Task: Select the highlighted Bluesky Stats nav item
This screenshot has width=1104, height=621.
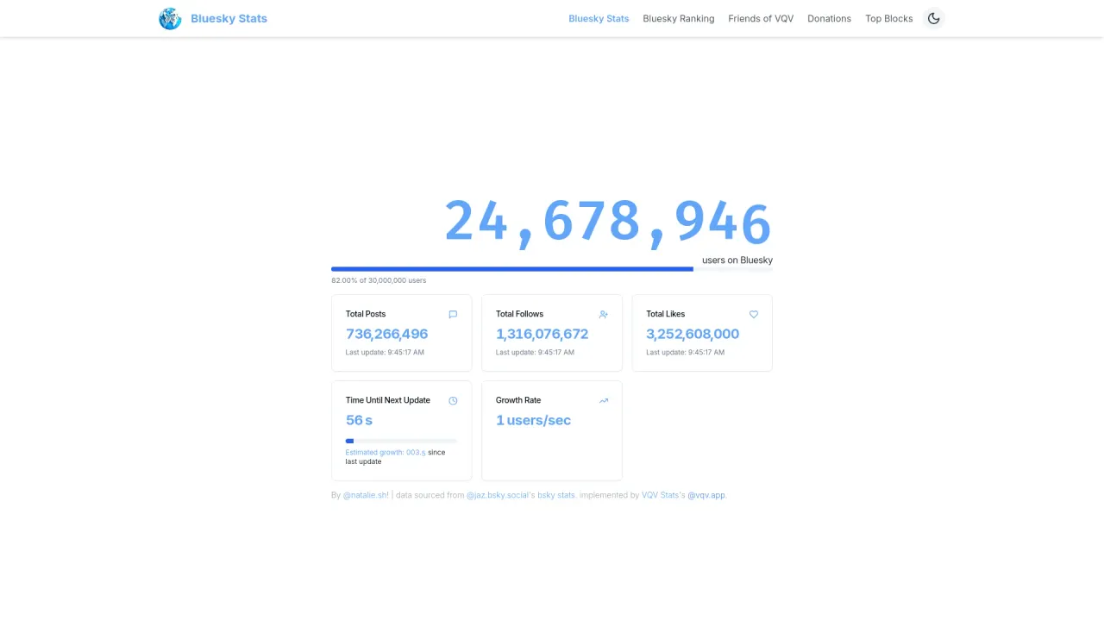Action: click(599, 18)
